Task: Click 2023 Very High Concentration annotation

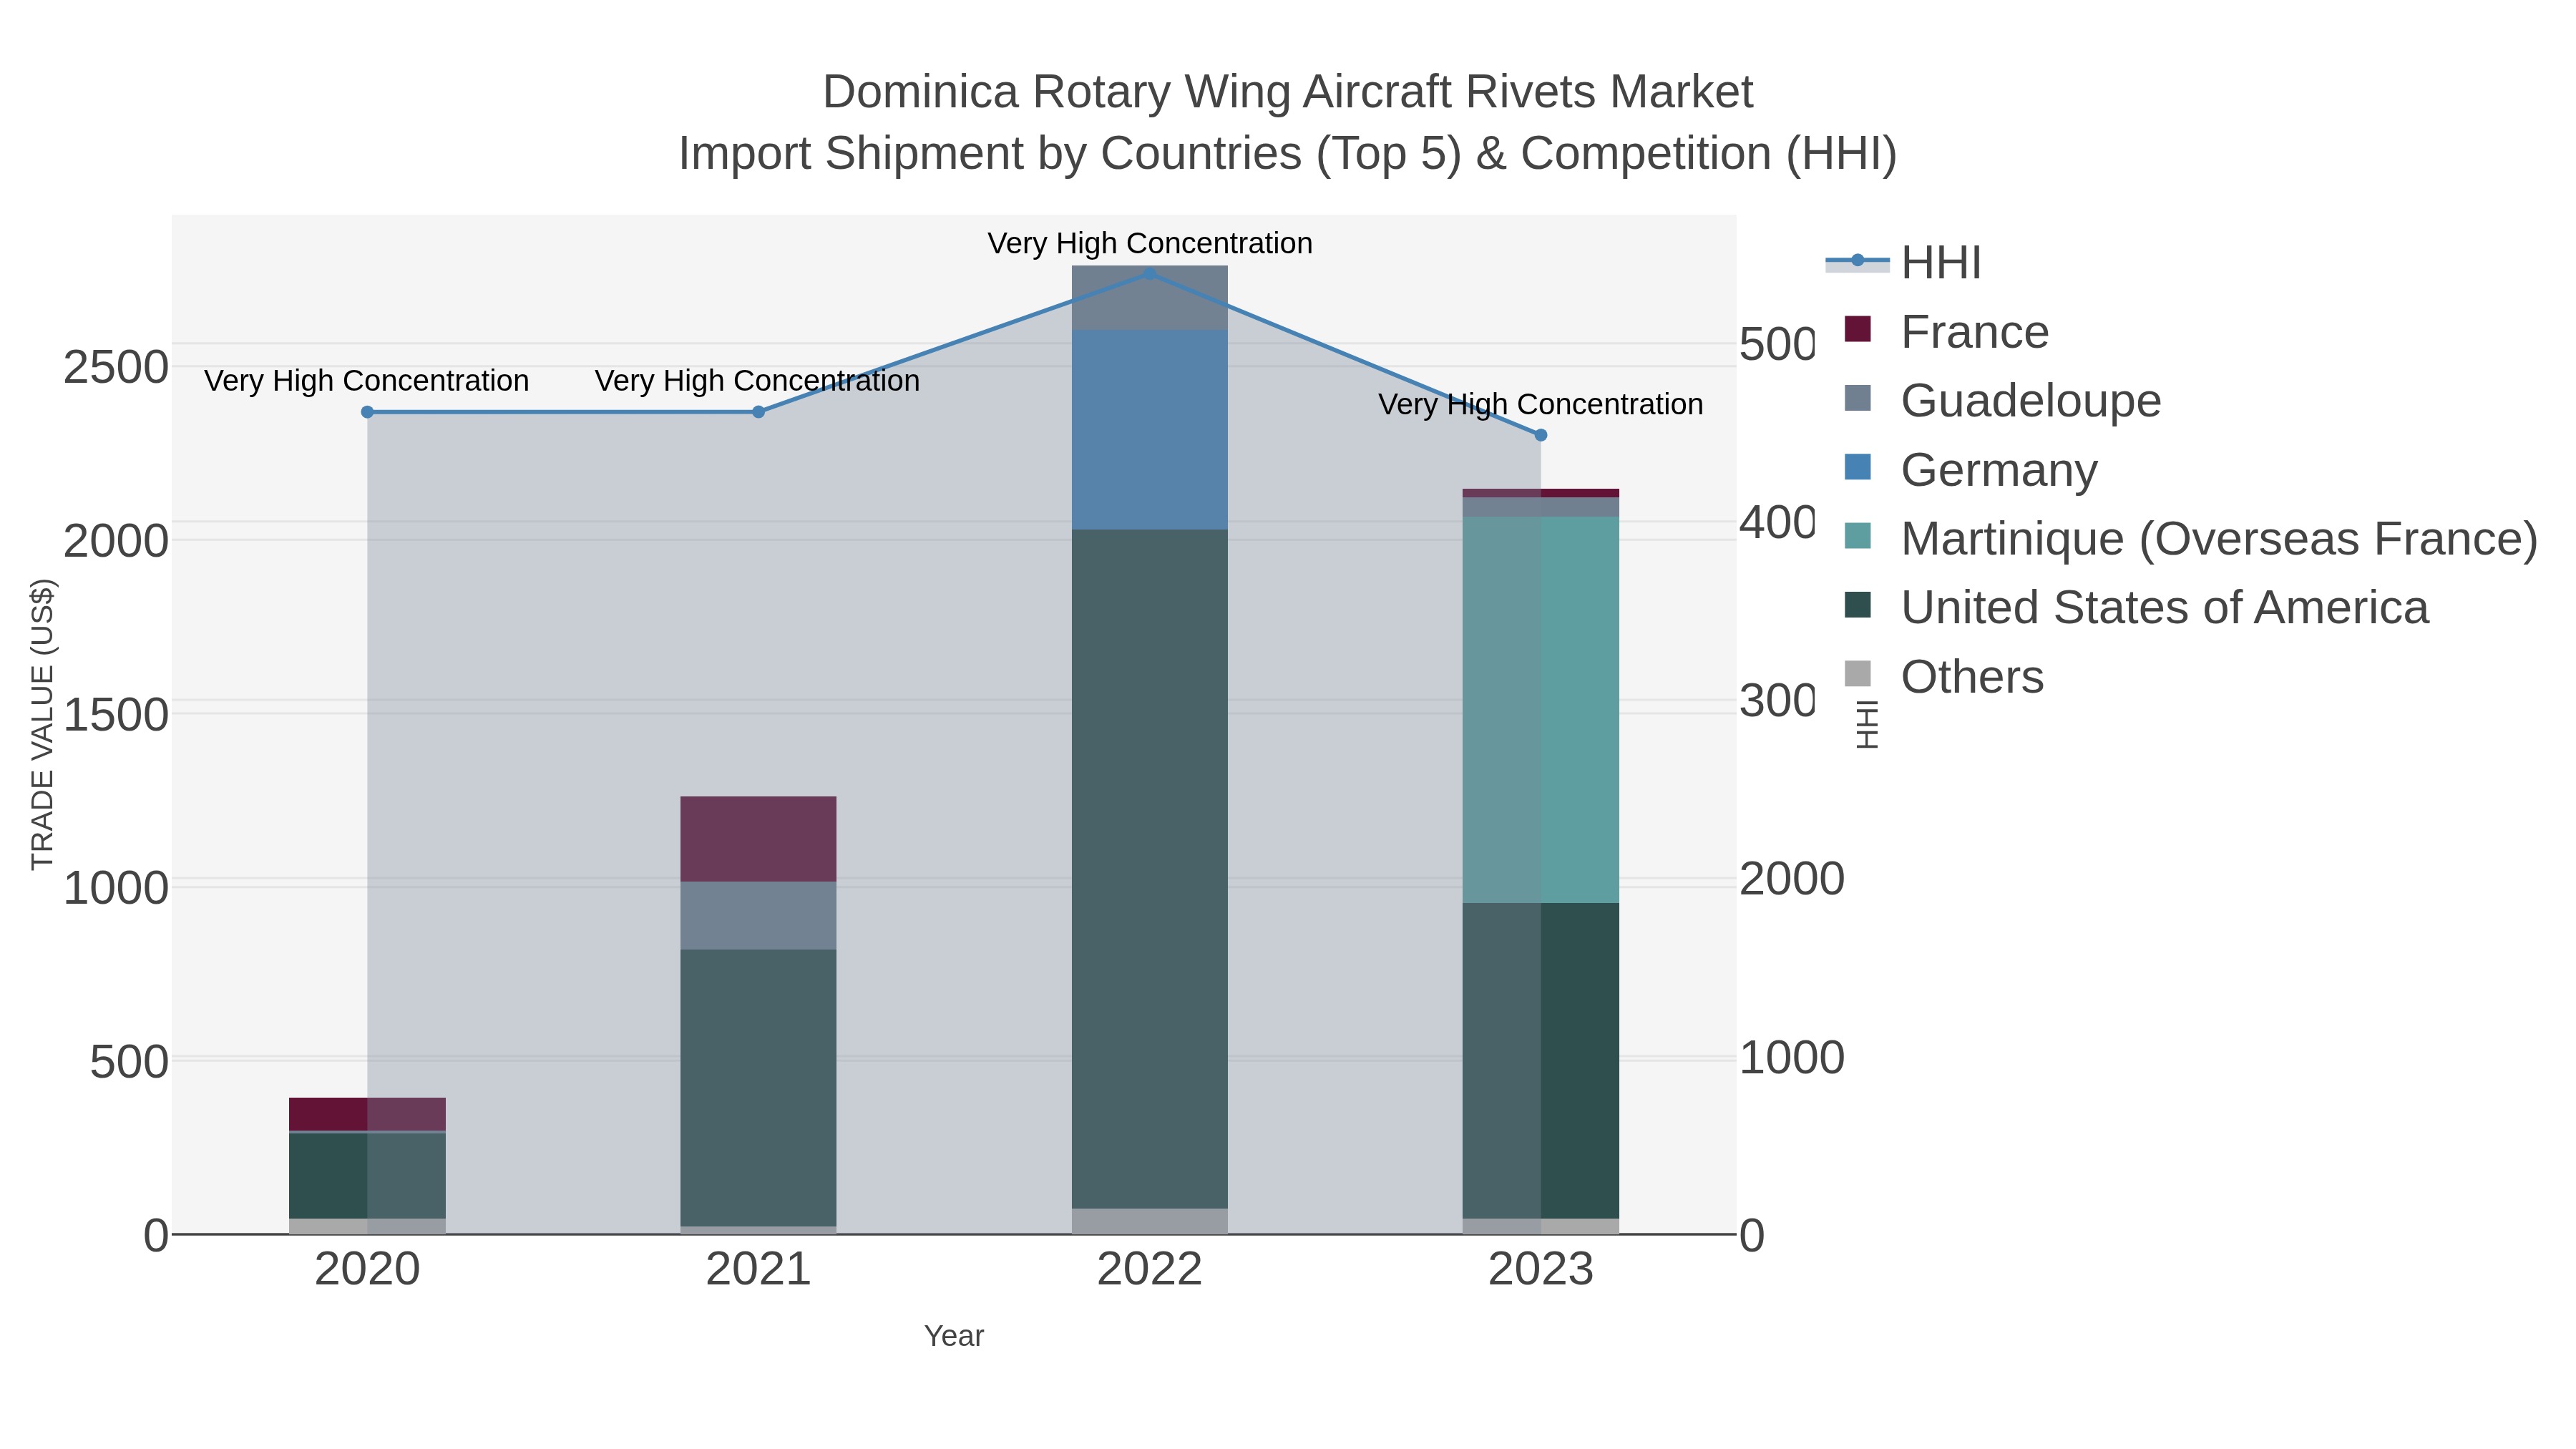Action: pos(1541,404)
